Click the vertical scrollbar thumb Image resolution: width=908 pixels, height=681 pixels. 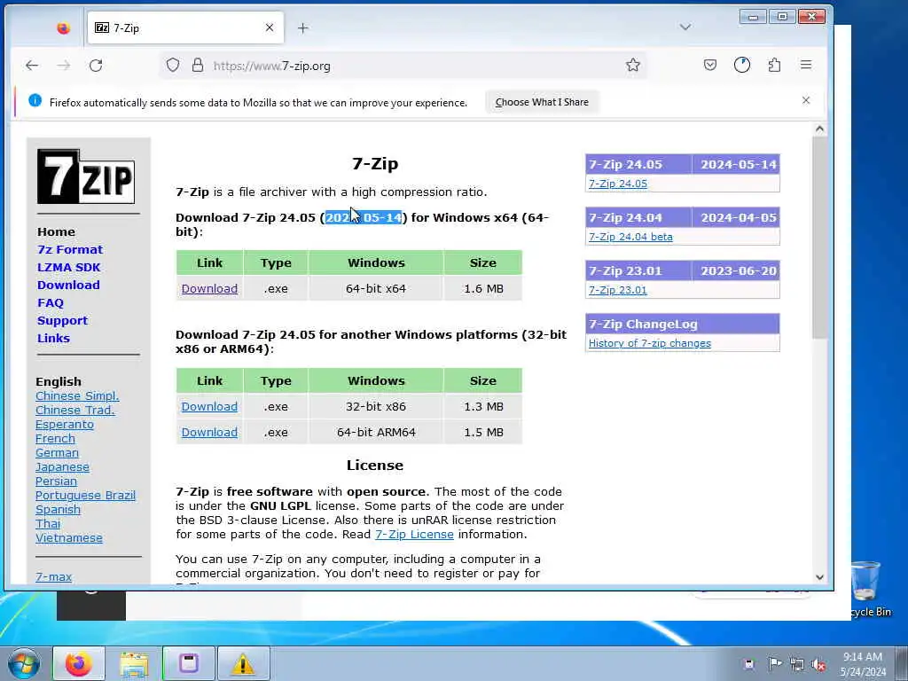819,238
